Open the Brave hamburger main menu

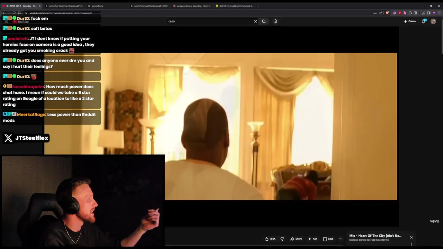click(439, 13)
